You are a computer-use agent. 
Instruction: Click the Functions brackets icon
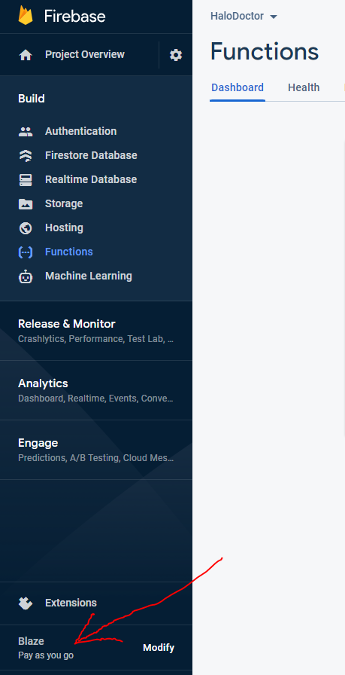[26, 252]
